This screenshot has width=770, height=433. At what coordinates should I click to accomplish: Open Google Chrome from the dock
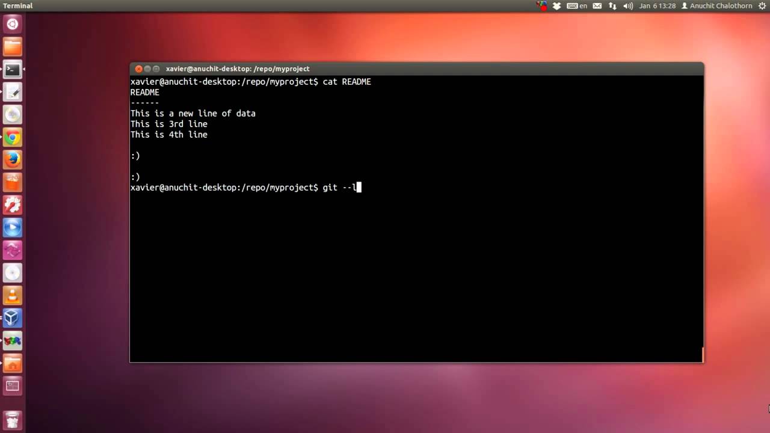pyautogui.click(x=13, y=137)
